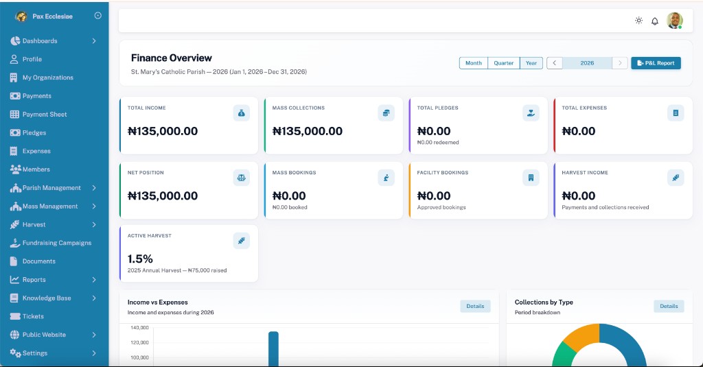Click the Mass Collections coins icon
The width and height of the screenshot is (703, 367).
tap(386, 113)
